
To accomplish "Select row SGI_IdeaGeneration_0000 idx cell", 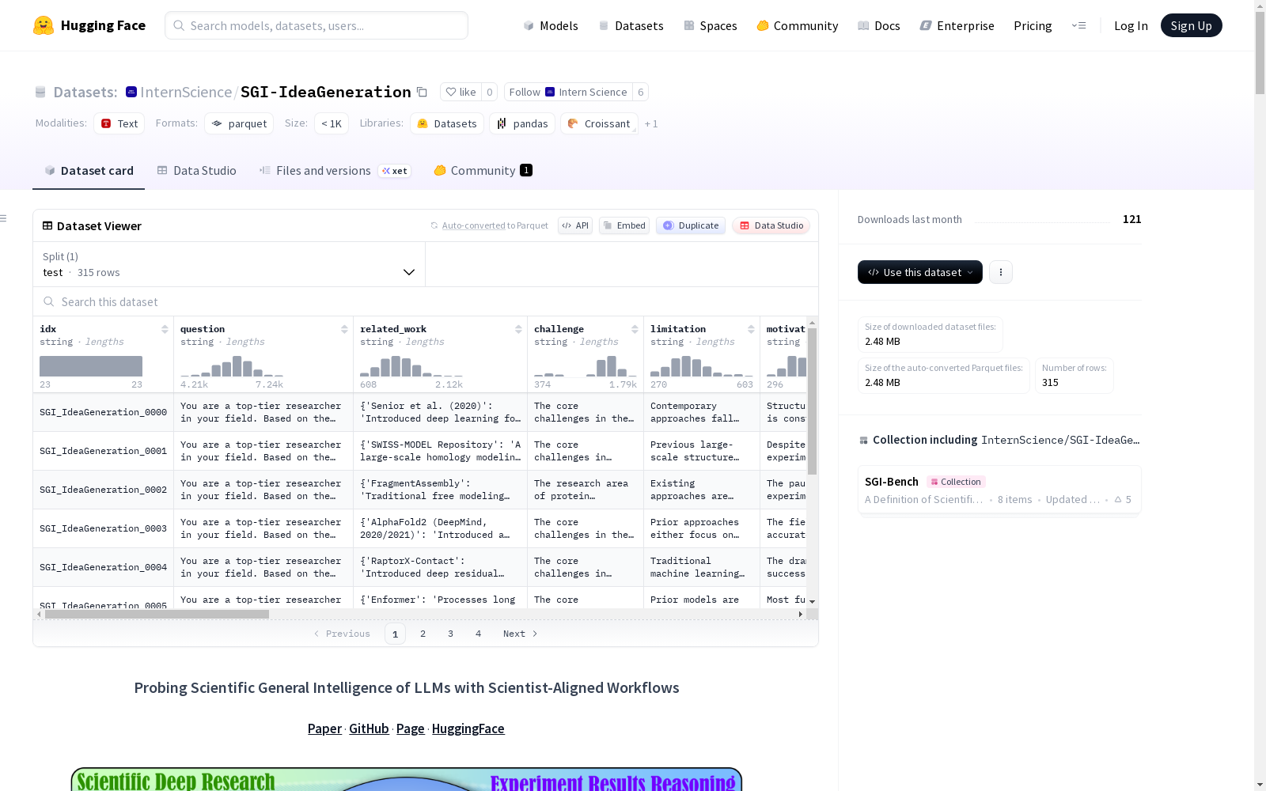I will (x=104, y=412).
